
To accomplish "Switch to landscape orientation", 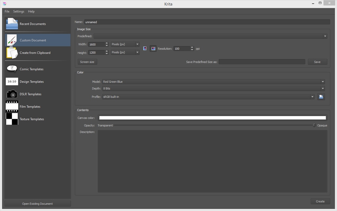I will point(153,49).
